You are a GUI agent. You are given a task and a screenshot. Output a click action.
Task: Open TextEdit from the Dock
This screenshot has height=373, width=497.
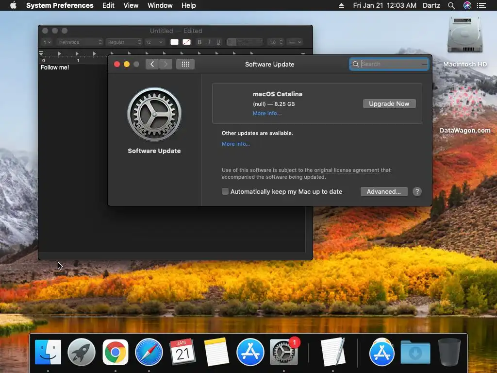(x=332, y=352)
